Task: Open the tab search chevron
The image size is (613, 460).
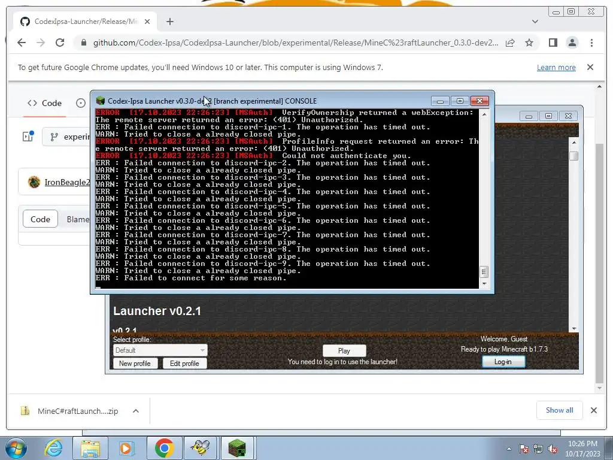Action: [x=535, y=22]
